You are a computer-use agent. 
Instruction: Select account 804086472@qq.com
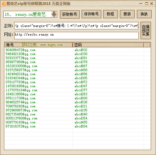click(x=20, y=50)
